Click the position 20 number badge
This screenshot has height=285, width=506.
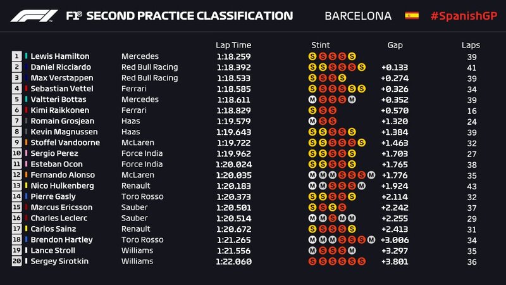tap(16, 261)
